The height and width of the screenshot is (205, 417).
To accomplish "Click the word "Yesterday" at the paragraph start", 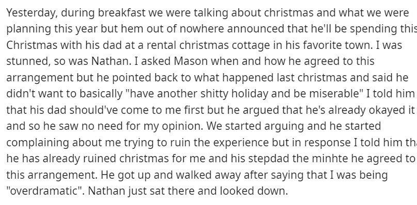I will click(x=31, y=13).
